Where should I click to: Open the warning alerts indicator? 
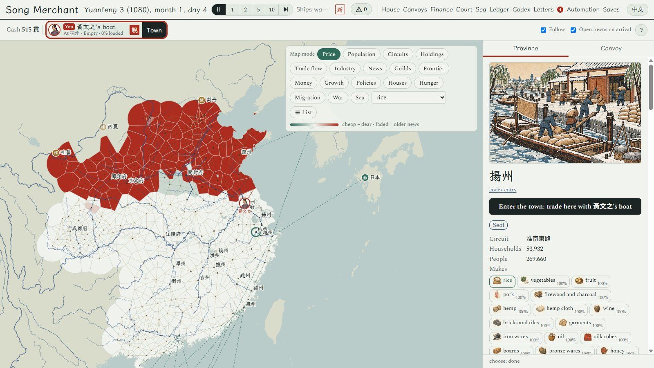click(x=361, y=9)
